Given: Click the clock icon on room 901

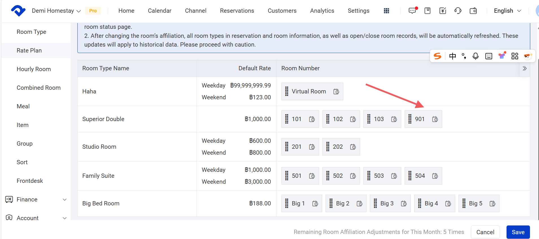Looking at the screenshot, I should tap(435, 119).
